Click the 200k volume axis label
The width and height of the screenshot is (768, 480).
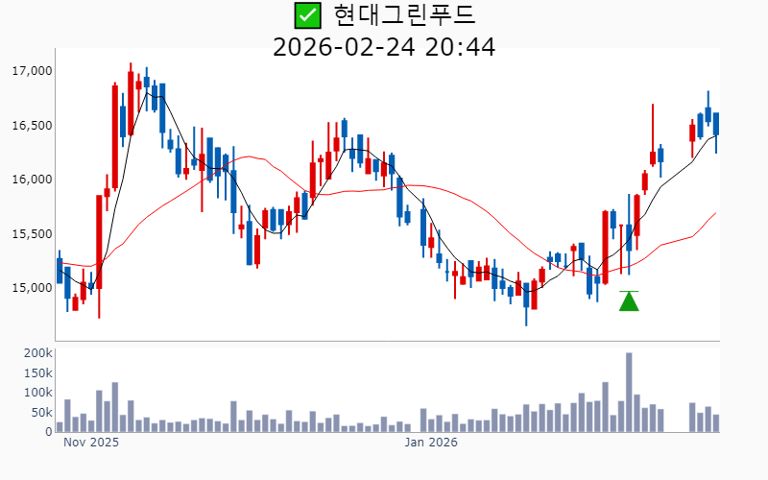pyautogui.click(x=37, y=353)
